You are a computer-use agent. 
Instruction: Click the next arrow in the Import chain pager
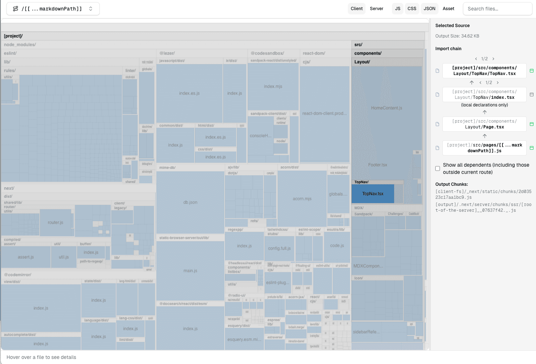click(x=493, y=58)
